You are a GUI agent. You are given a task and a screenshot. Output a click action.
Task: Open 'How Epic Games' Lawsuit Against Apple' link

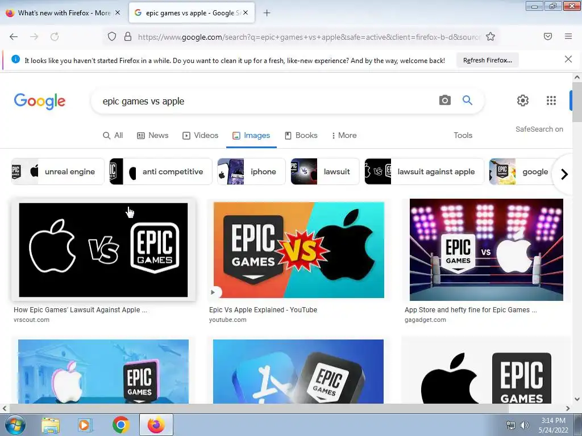click(80, 309)
